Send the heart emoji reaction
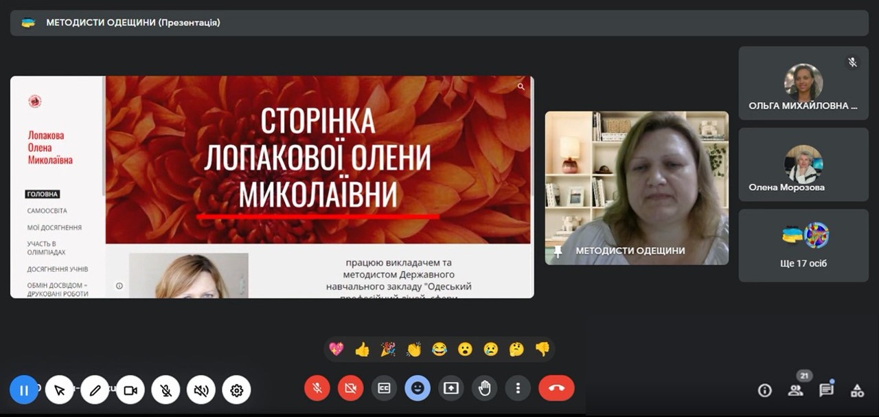The width and height of the screenshot is (879, 417). coord(336,350)
